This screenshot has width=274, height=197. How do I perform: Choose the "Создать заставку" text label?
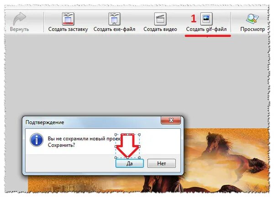(68, 29)
